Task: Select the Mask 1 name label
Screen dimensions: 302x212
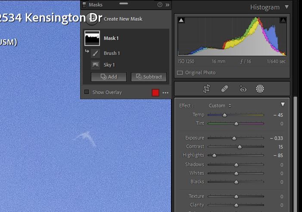Action: pyautogui.click(x=111, y=38)
